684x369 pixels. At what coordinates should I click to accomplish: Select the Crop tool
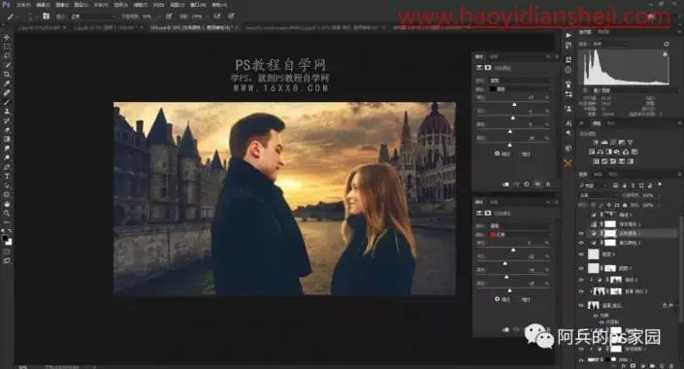(7, 74)
